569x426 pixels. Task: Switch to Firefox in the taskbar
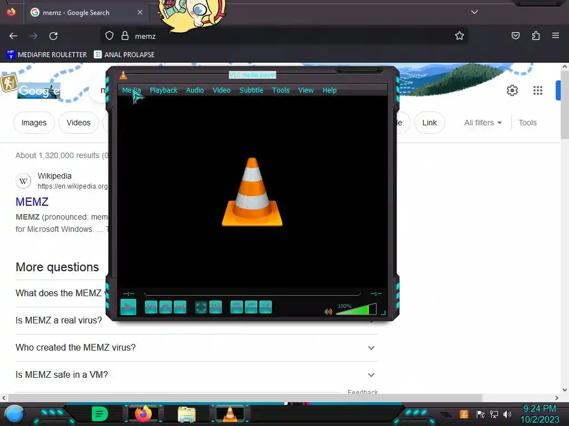[143, 414]
